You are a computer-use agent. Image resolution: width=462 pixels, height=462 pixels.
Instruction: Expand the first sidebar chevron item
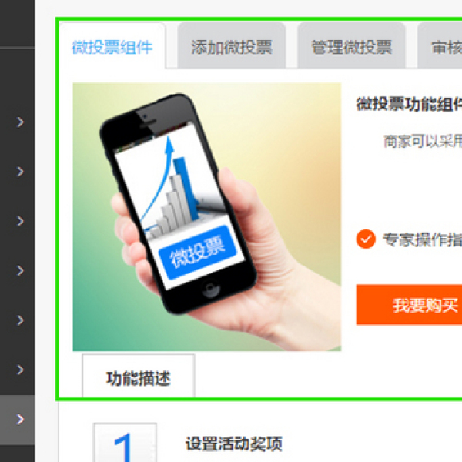pyautogui.click(x=20, y=122)
